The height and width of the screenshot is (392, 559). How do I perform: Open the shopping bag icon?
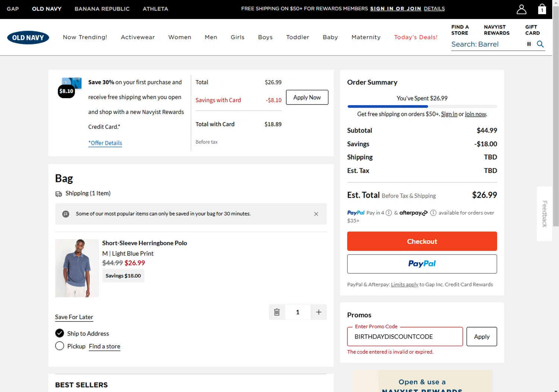(x=542, y=9)
